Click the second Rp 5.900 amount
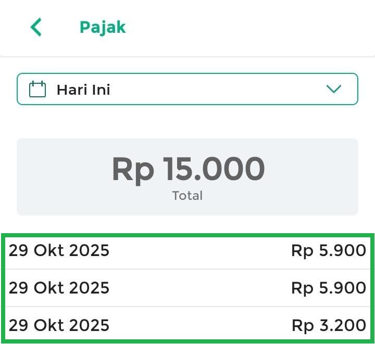The width and height of the screenshot is (375, 344). pos(329,288)
